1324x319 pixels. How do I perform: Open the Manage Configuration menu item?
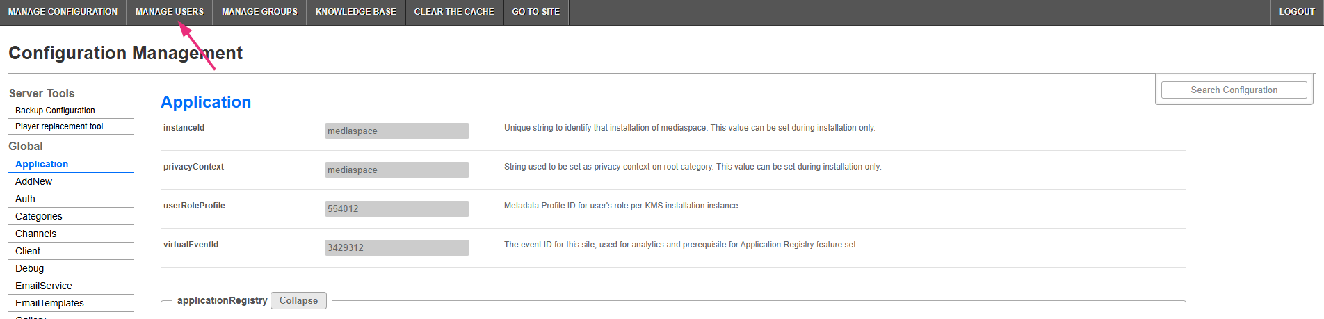tap(63, 12)
